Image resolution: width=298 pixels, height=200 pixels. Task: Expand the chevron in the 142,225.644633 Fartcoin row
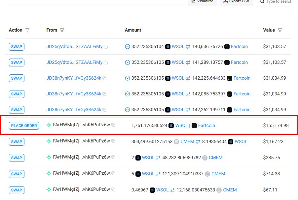(127, 78)
